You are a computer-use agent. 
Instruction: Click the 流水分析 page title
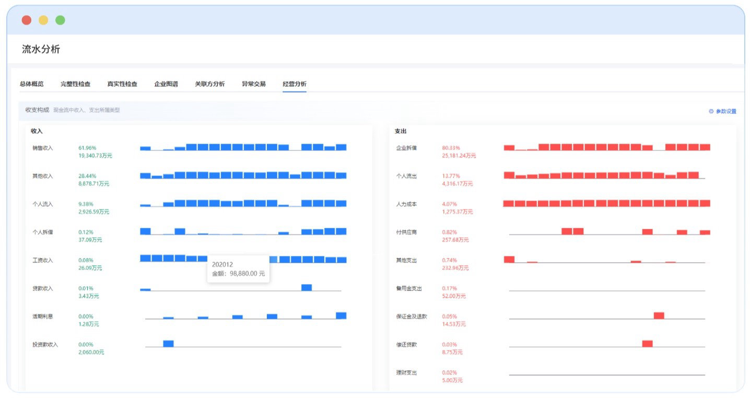[x=41, y=49]
